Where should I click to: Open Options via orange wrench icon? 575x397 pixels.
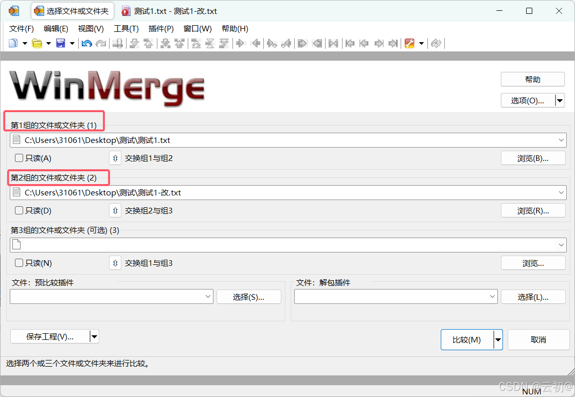(x=409, y=43)
